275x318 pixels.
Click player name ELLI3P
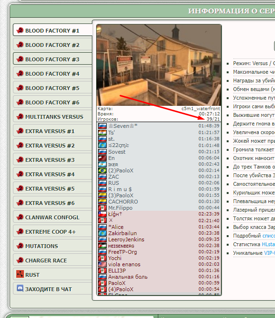[x=117, y=271]
